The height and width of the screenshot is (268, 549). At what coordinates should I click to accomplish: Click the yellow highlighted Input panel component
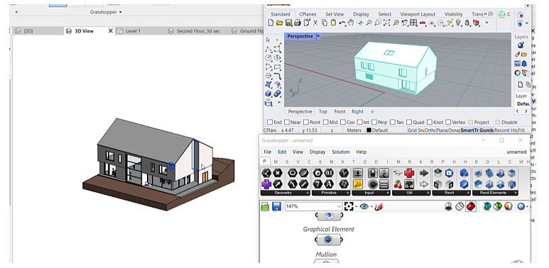358,184
